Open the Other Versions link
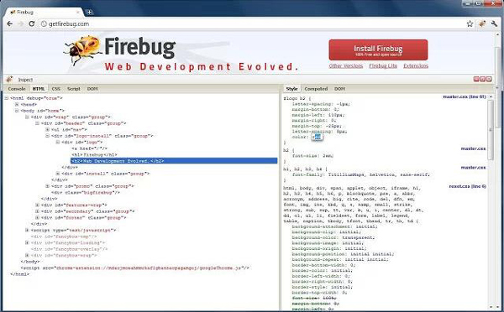This screenshot has width=504, height=312. coord(346,65)
